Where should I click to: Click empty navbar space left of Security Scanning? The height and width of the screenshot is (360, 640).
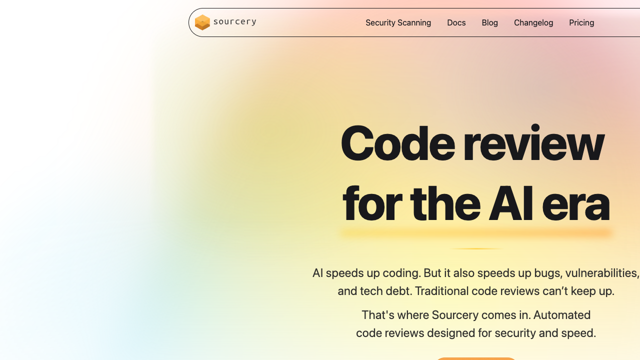pos(310,22)
